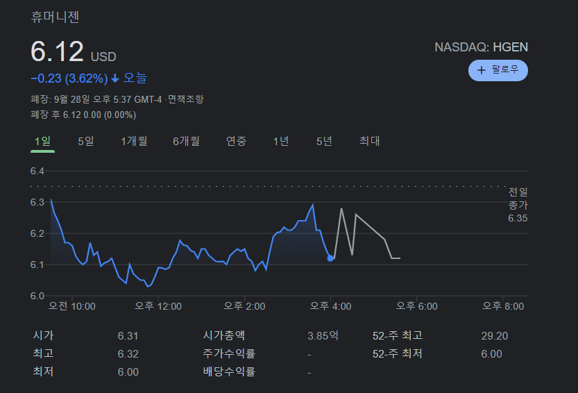Screen dimensions: 578x393
Task: Click the 전일 종가 6.35 label
Action: point(518,205)
